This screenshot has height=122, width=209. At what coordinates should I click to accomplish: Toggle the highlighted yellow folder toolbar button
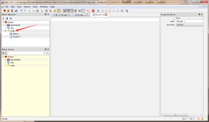59,11
